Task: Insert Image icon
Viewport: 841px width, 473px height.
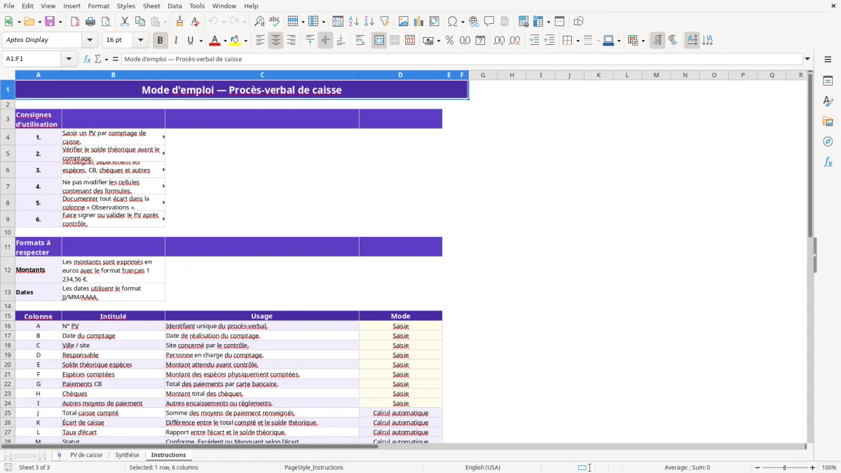Action: click(404, 22)
